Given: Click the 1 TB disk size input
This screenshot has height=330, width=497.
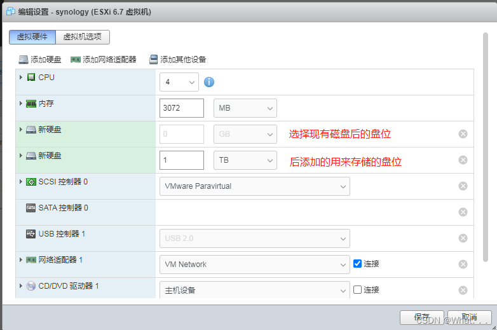Looking at the screenshot, I should [x=182, y=160].
